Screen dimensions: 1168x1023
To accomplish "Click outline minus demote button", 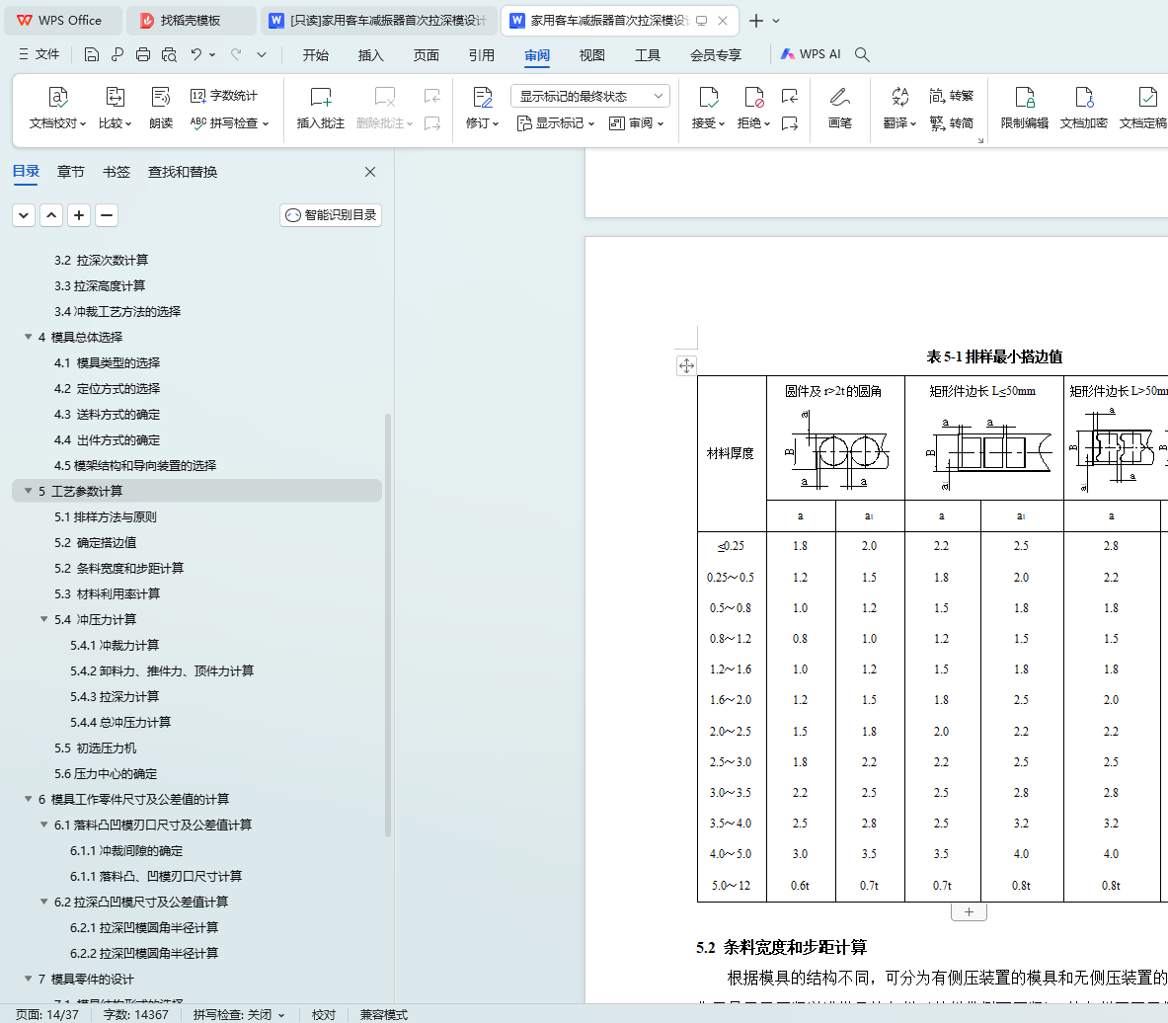I will tap(107, 215).
